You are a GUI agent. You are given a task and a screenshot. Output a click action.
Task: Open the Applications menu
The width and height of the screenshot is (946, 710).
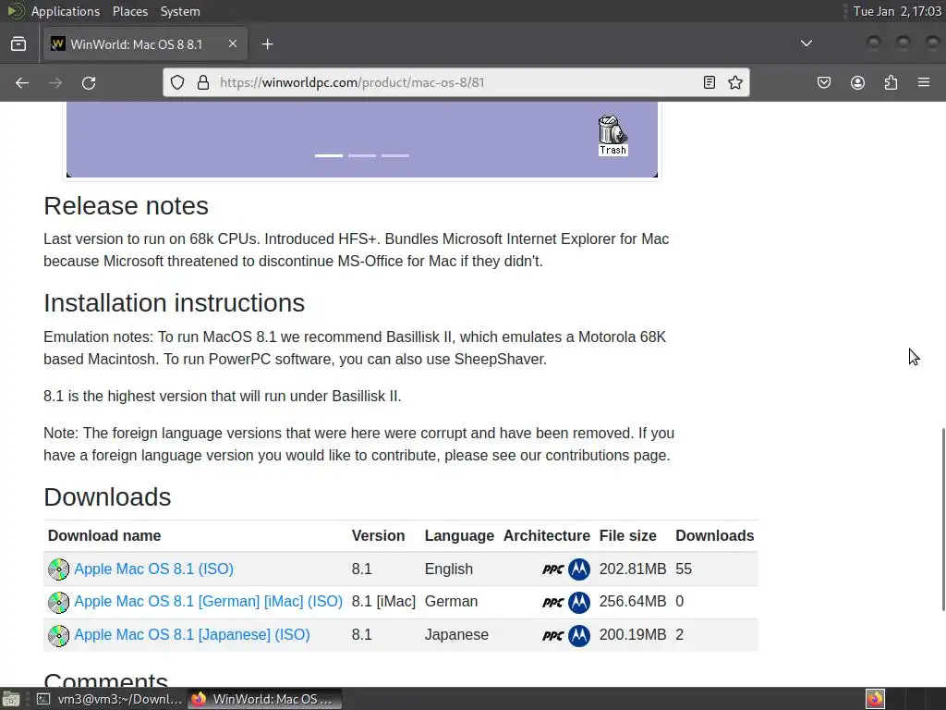click(x=66, y=11)
